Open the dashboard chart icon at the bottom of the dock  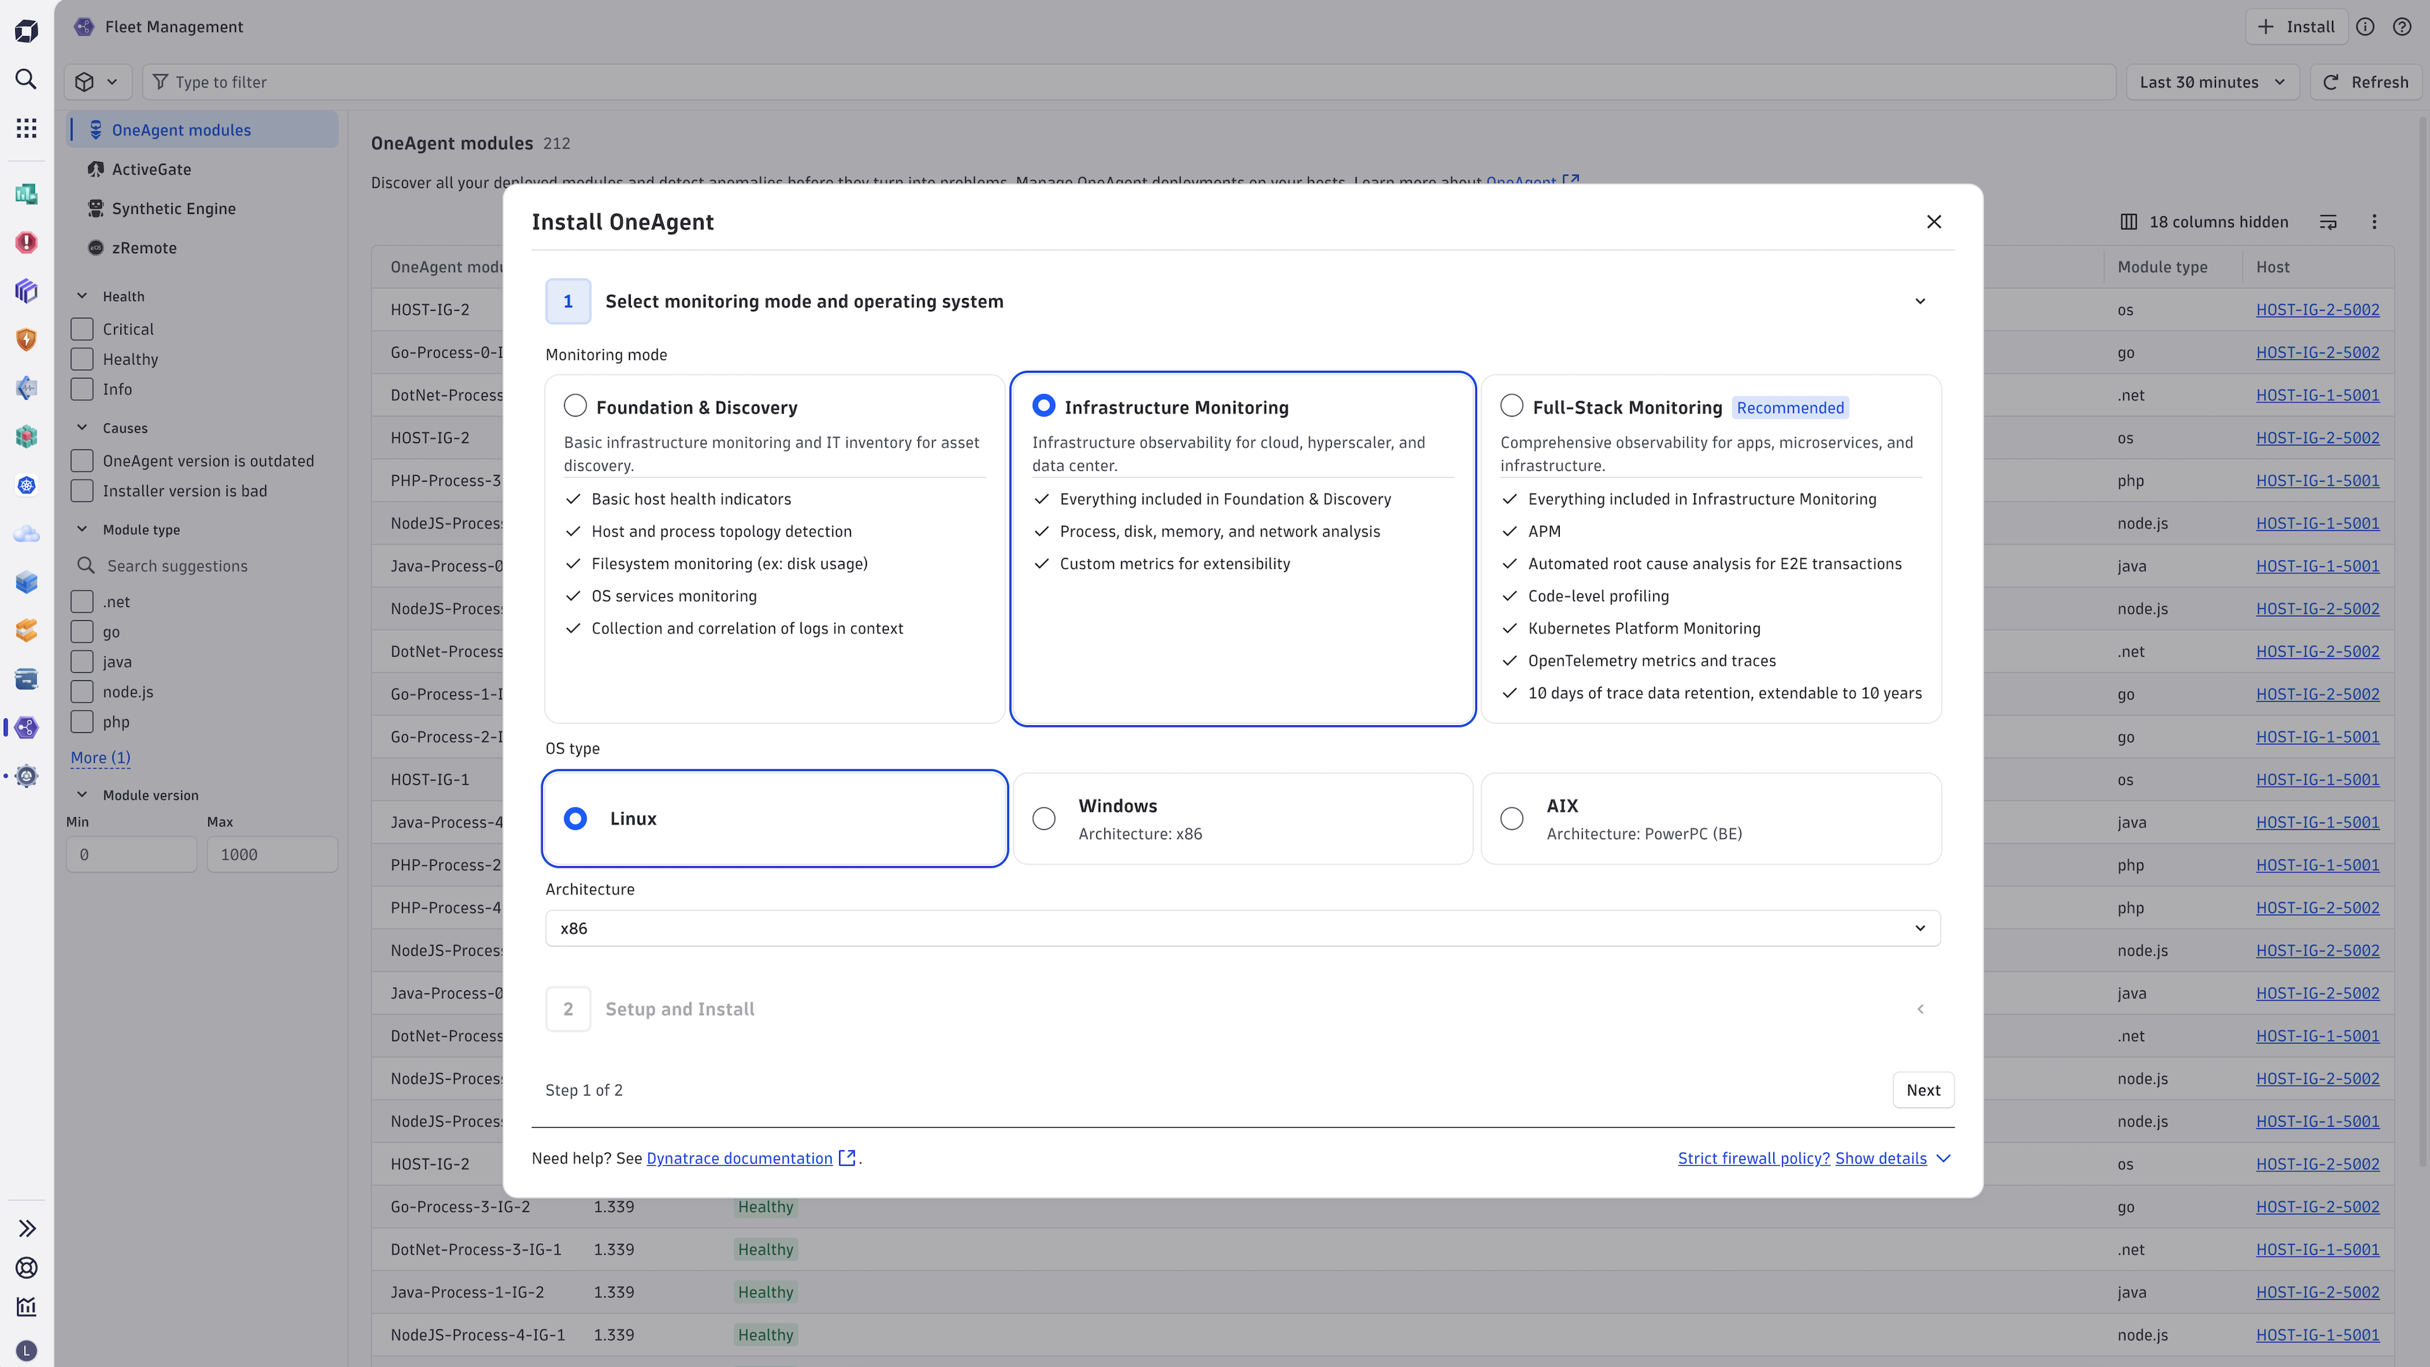coord(27,1307)
